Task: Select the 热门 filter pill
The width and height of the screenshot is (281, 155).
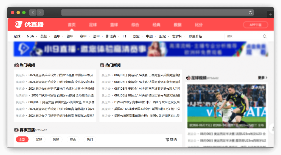Action: tap(90, 139)
